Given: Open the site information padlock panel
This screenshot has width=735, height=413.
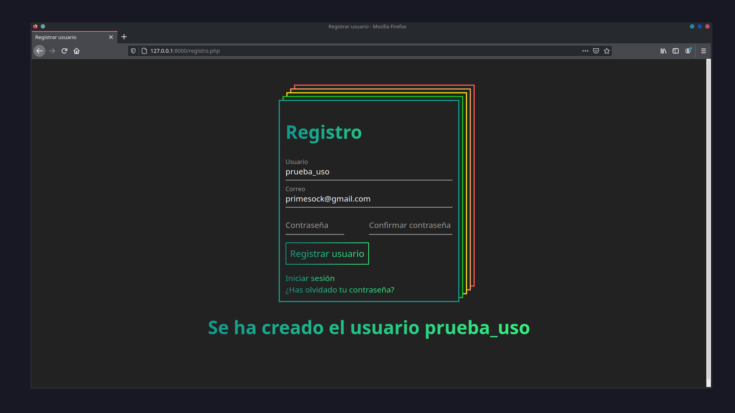Looking at the screenshot, I should coord(144,51).
